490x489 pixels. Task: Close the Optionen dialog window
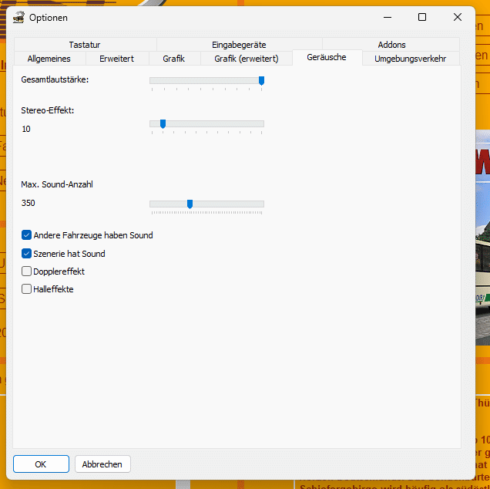point(458,17)
